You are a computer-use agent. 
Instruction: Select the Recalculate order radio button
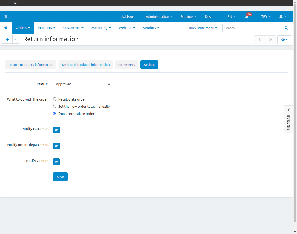[x=55, y=99]
